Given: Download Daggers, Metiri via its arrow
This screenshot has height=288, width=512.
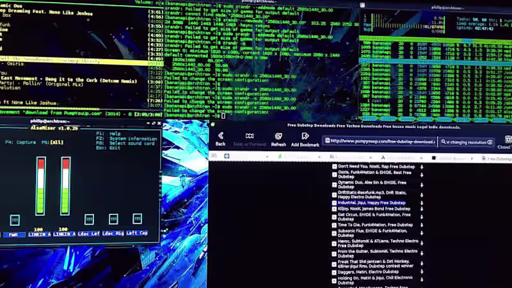Looking at the screenshot, I should click(x=422, y=271).
